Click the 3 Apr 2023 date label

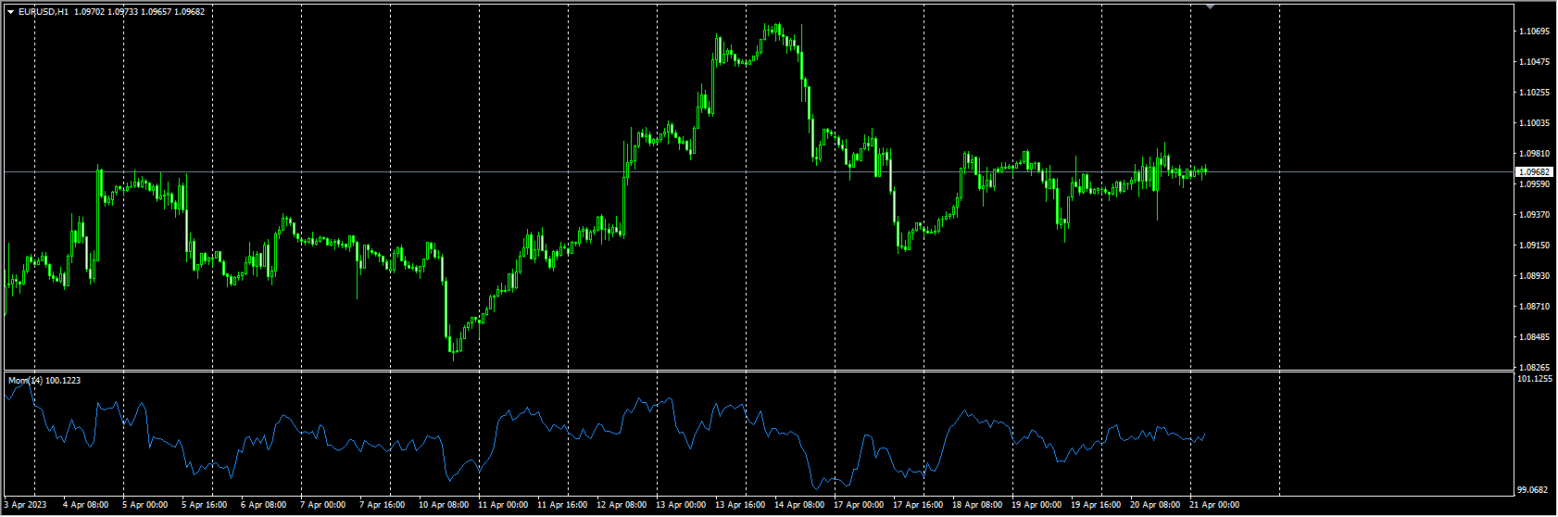(x=25, y=505)
